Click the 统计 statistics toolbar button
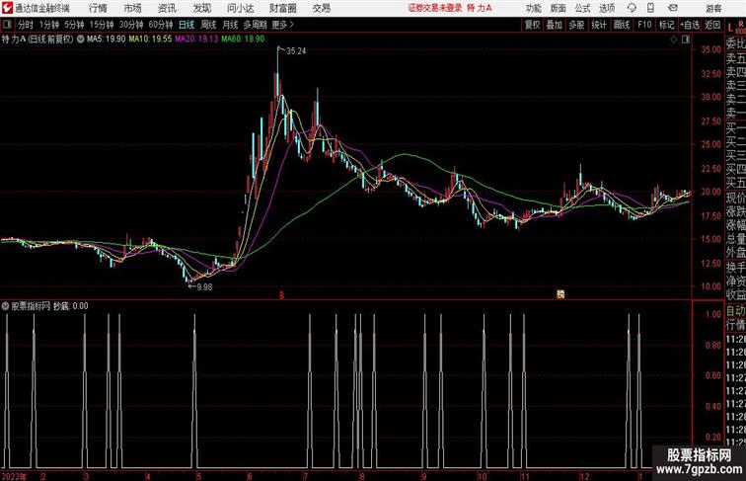The image size is (746, 481). coord(599,25)
